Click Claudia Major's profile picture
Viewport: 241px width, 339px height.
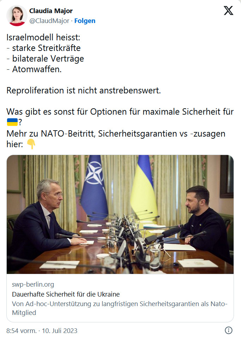[x=17, y=16]
